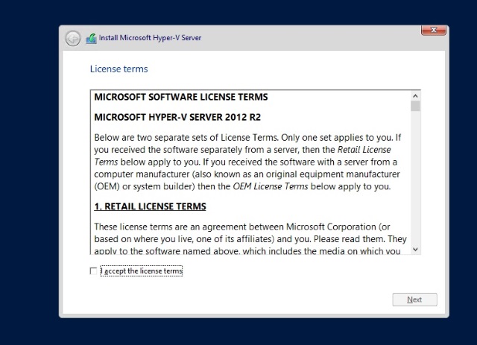Viewport: 477px width, 345px height.
Task: Click the "License terms" heading
Action: (119, 69)
